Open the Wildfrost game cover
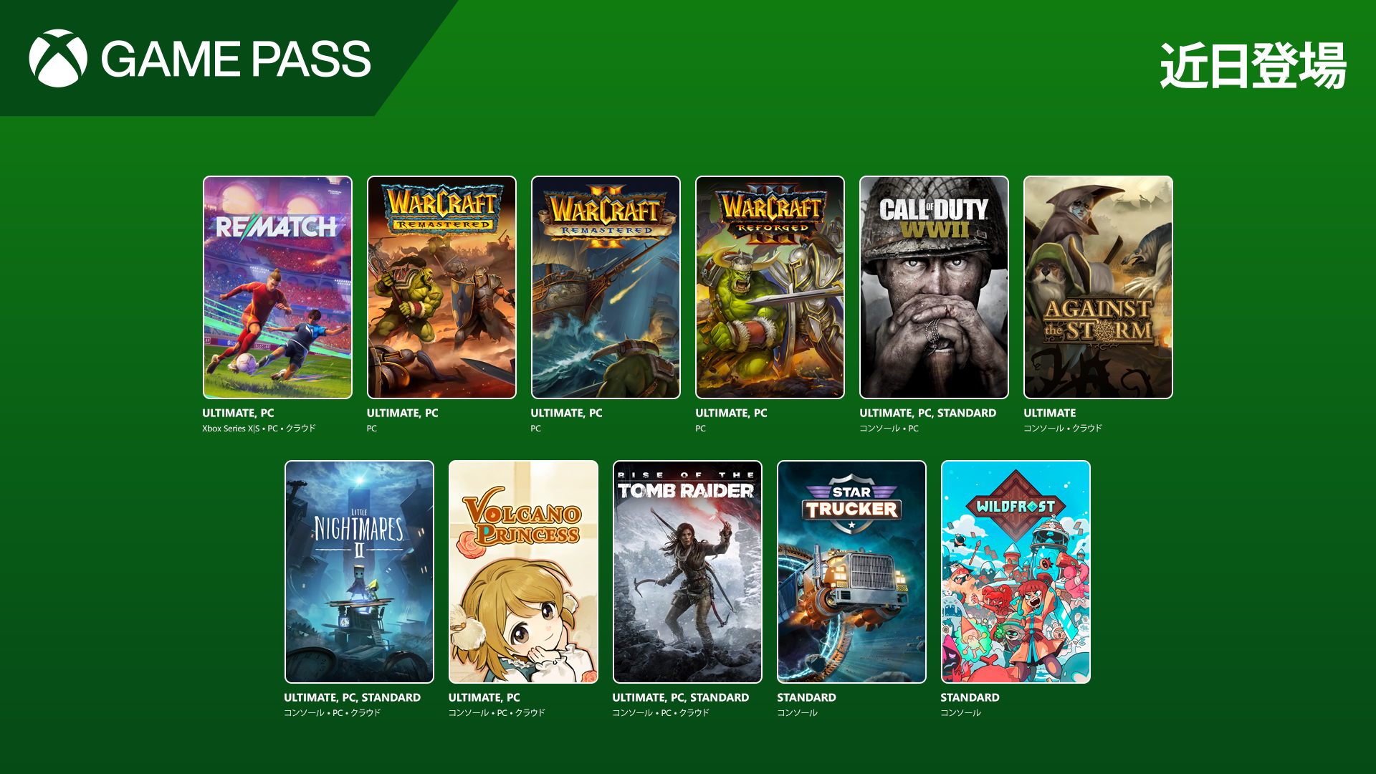The width and height of the screenshot is (1376, 774). pyautogui.click(x=1016, y=572)
